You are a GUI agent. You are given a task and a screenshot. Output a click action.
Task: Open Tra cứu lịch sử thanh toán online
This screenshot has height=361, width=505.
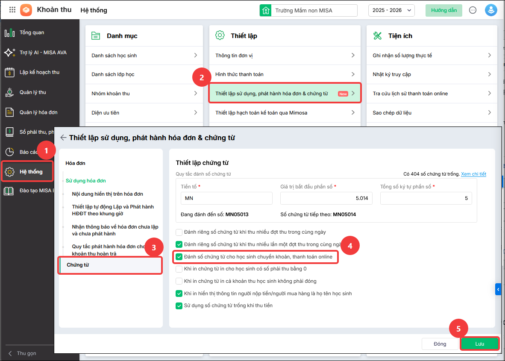point(432,94)
